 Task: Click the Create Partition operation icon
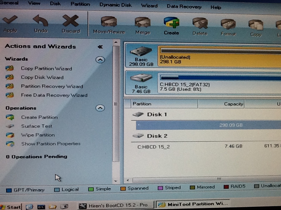tap(10, 117)
